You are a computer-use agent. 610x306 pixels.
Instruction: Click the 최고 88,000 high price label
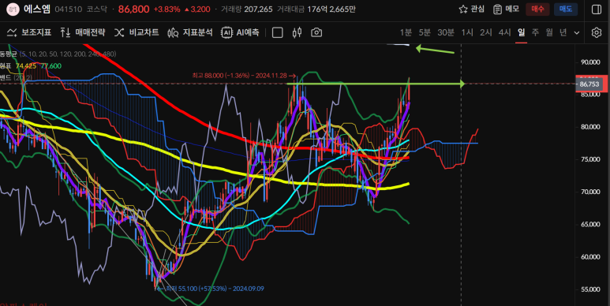[x=244, y=76]
